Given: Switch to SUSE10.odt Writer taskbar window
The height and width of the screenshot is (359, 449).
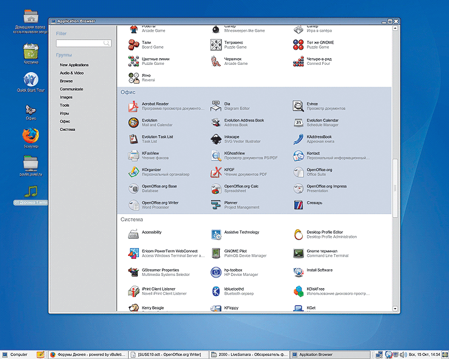Looking at the screenshot, I should tap(169, 354).
